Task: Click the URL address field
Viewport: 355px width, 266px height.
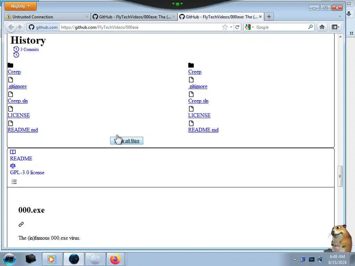Action: point(140,27)
